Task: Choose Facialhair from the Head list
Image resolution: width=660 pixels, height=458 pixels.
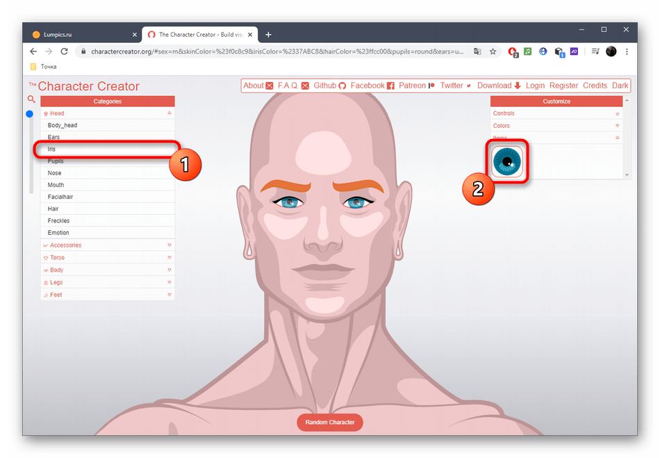Action: 60,197
